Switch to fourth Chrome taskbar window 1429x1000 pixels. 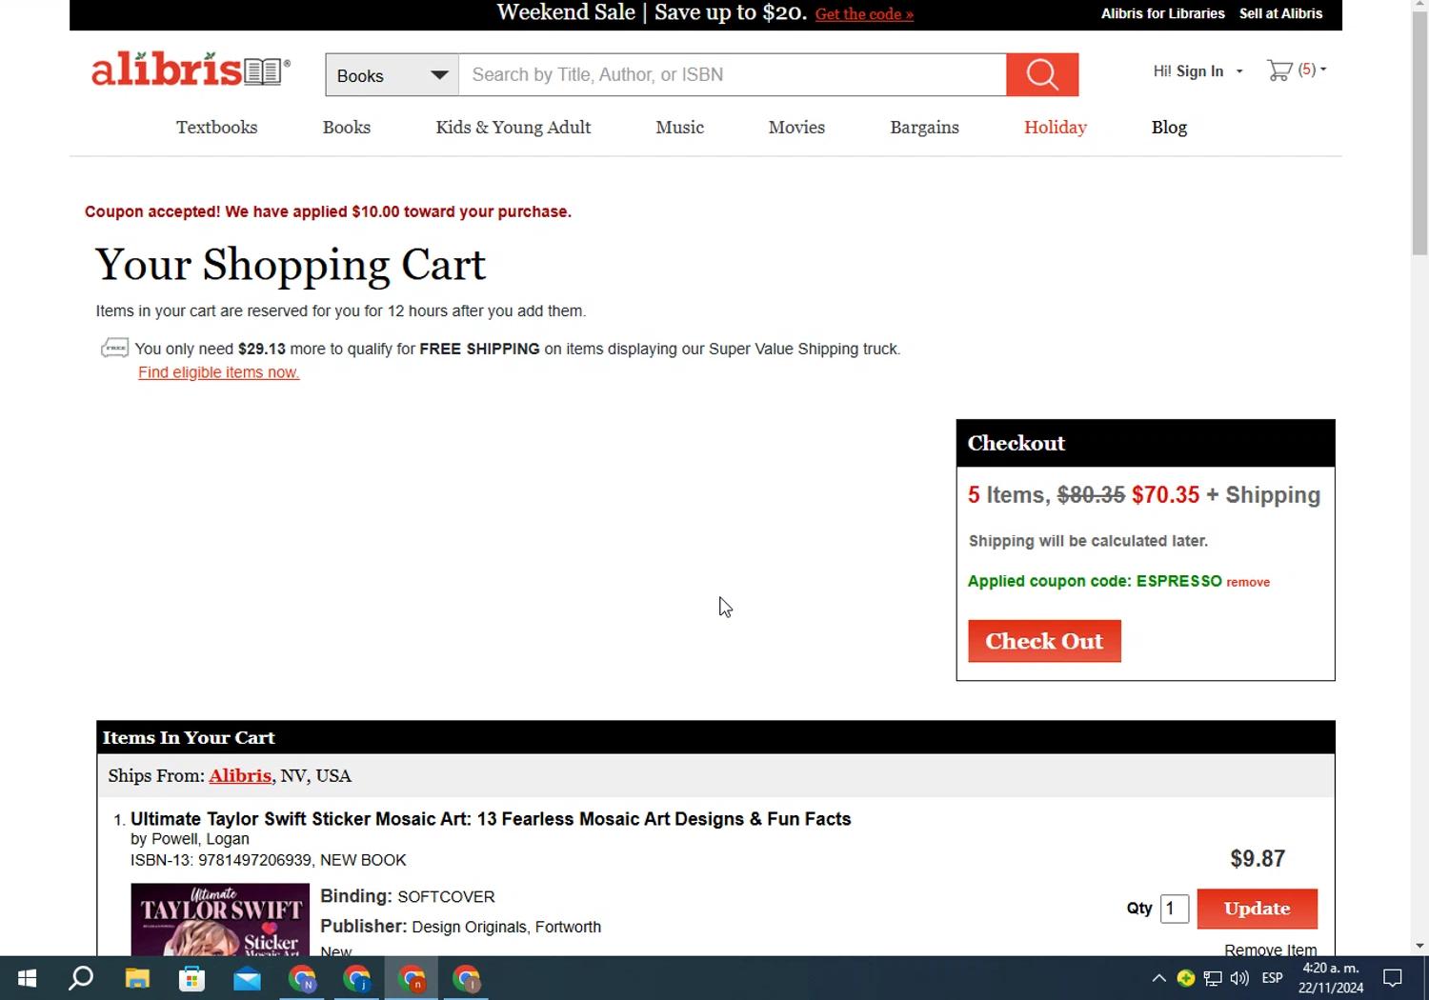point(467,978)
